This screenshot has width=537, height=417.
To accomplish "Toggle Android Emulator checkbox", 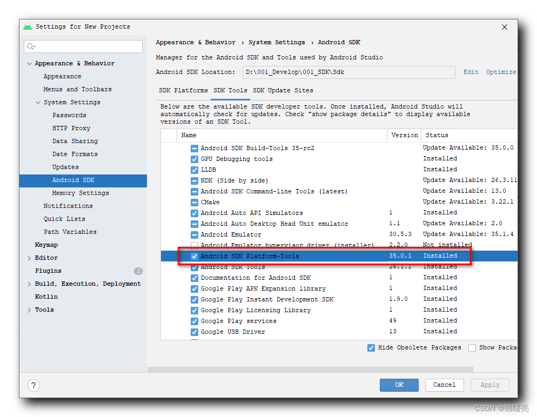I will pyautogui.click(x=194, y=234).
